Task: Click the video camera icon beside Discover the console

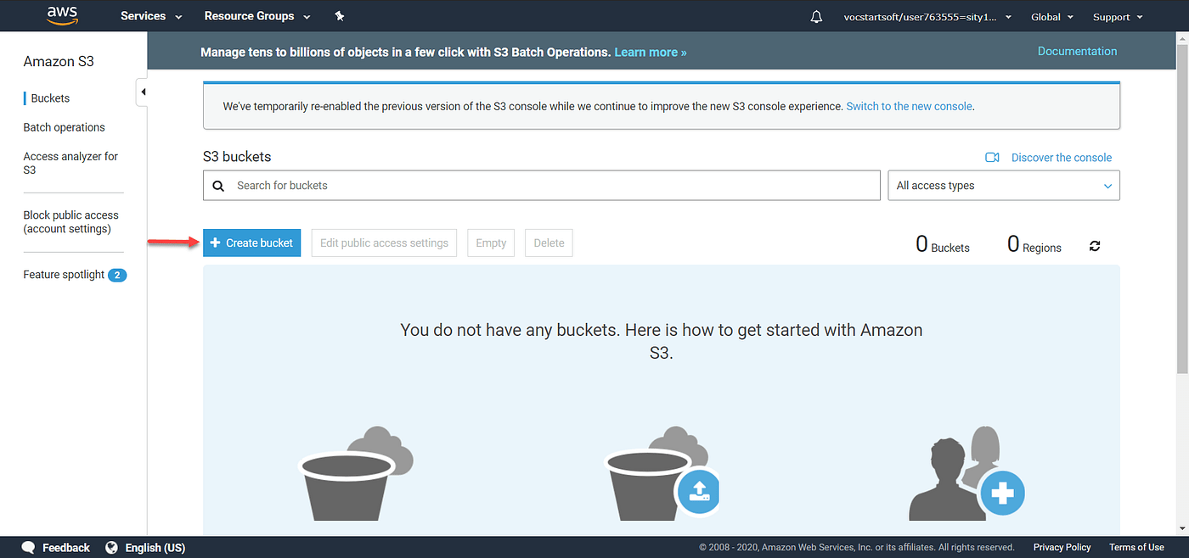Action: click(x=992, y=158)
